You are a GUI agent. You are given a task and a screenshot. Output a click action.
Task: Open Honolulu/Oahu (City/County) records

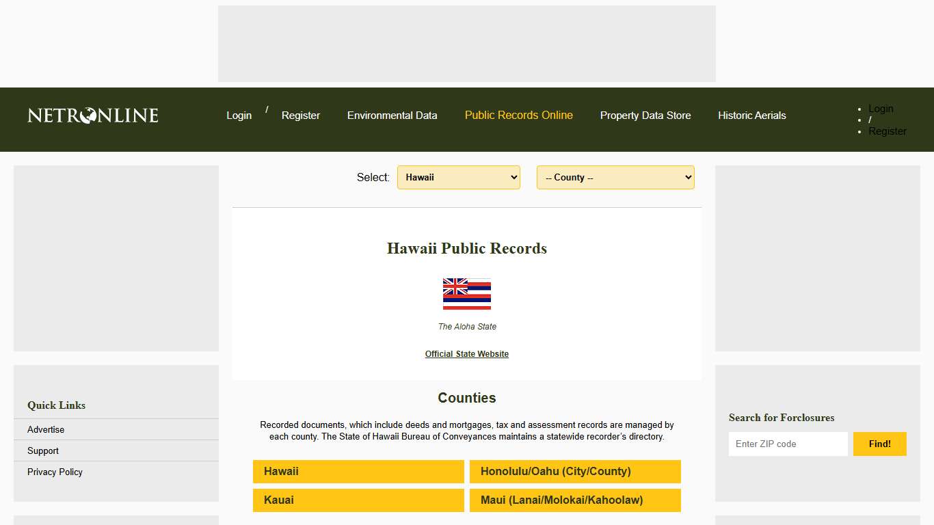[575, 471]
